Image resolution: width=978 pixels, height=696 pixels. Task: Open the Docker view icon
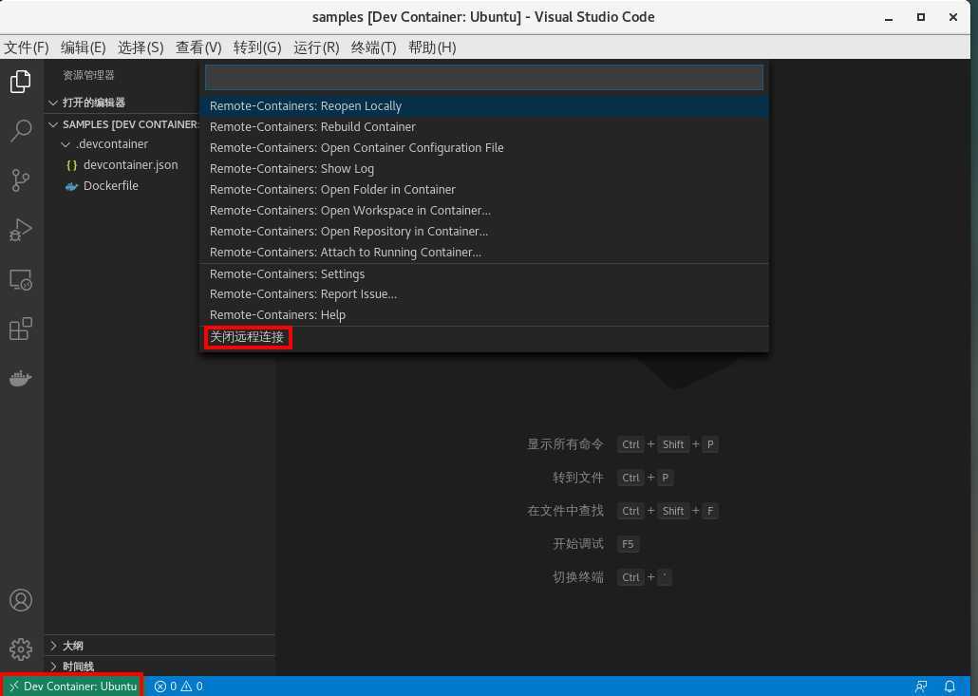tap(21, 378)
